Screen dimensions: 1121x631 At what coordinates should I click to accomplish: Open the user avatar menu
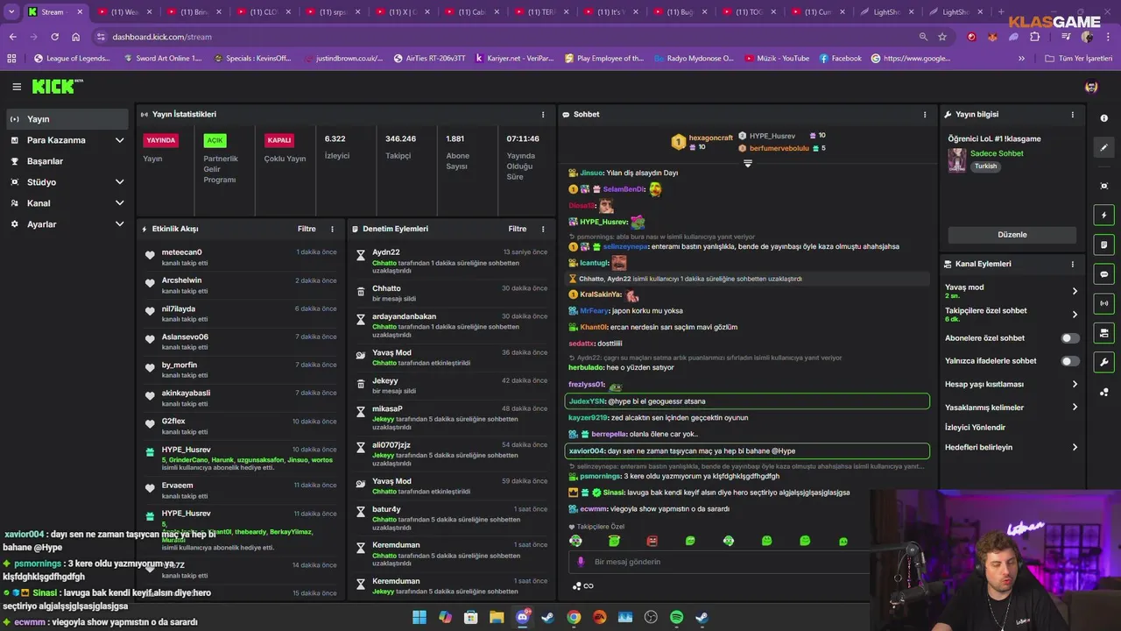(1091, 87)
